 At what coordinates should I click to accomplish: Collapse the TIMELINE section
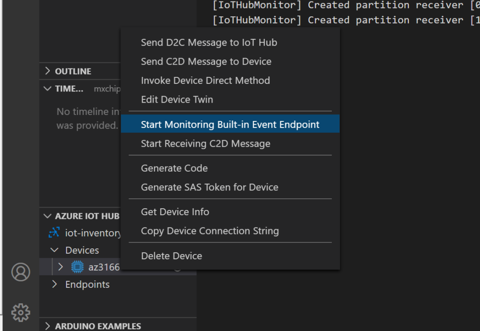(x=47, y=89)
